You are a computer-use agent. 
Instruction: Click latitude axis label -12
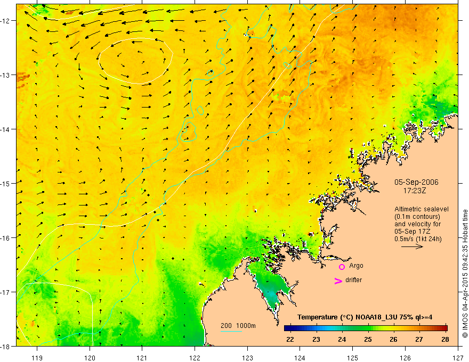click(5, 21)
